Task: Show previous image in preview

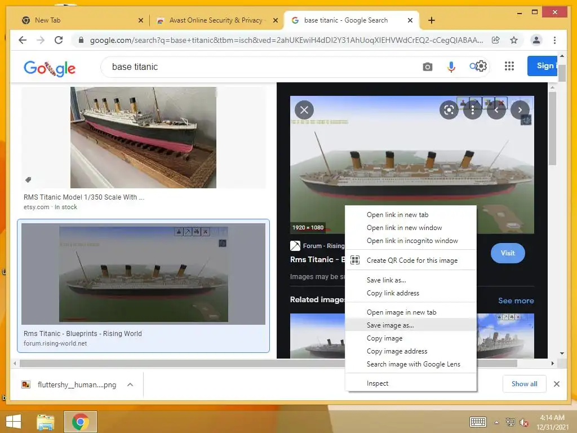Action: 496,110
